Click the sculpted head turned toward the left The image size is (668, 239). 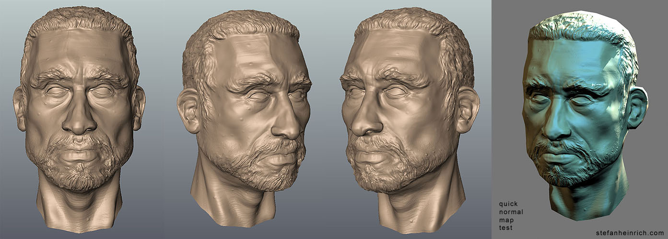coord(410,119)
